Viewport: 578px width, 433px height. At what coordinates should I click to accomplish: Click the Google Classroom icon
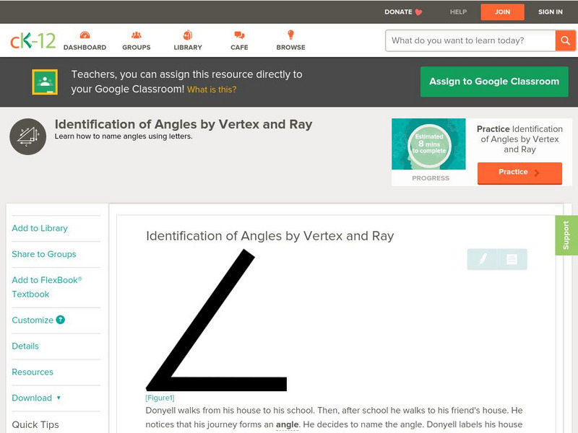click(x=45, y=82)
